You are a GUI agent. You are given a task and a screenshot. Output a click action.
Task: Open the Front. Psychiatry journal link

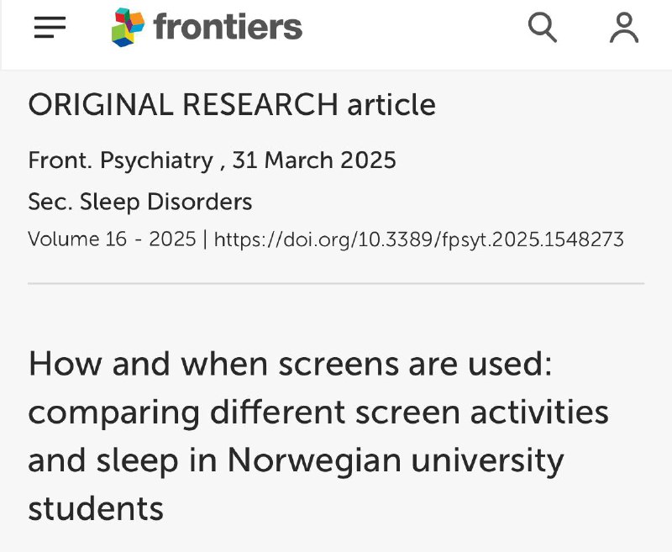coord(120,160)
